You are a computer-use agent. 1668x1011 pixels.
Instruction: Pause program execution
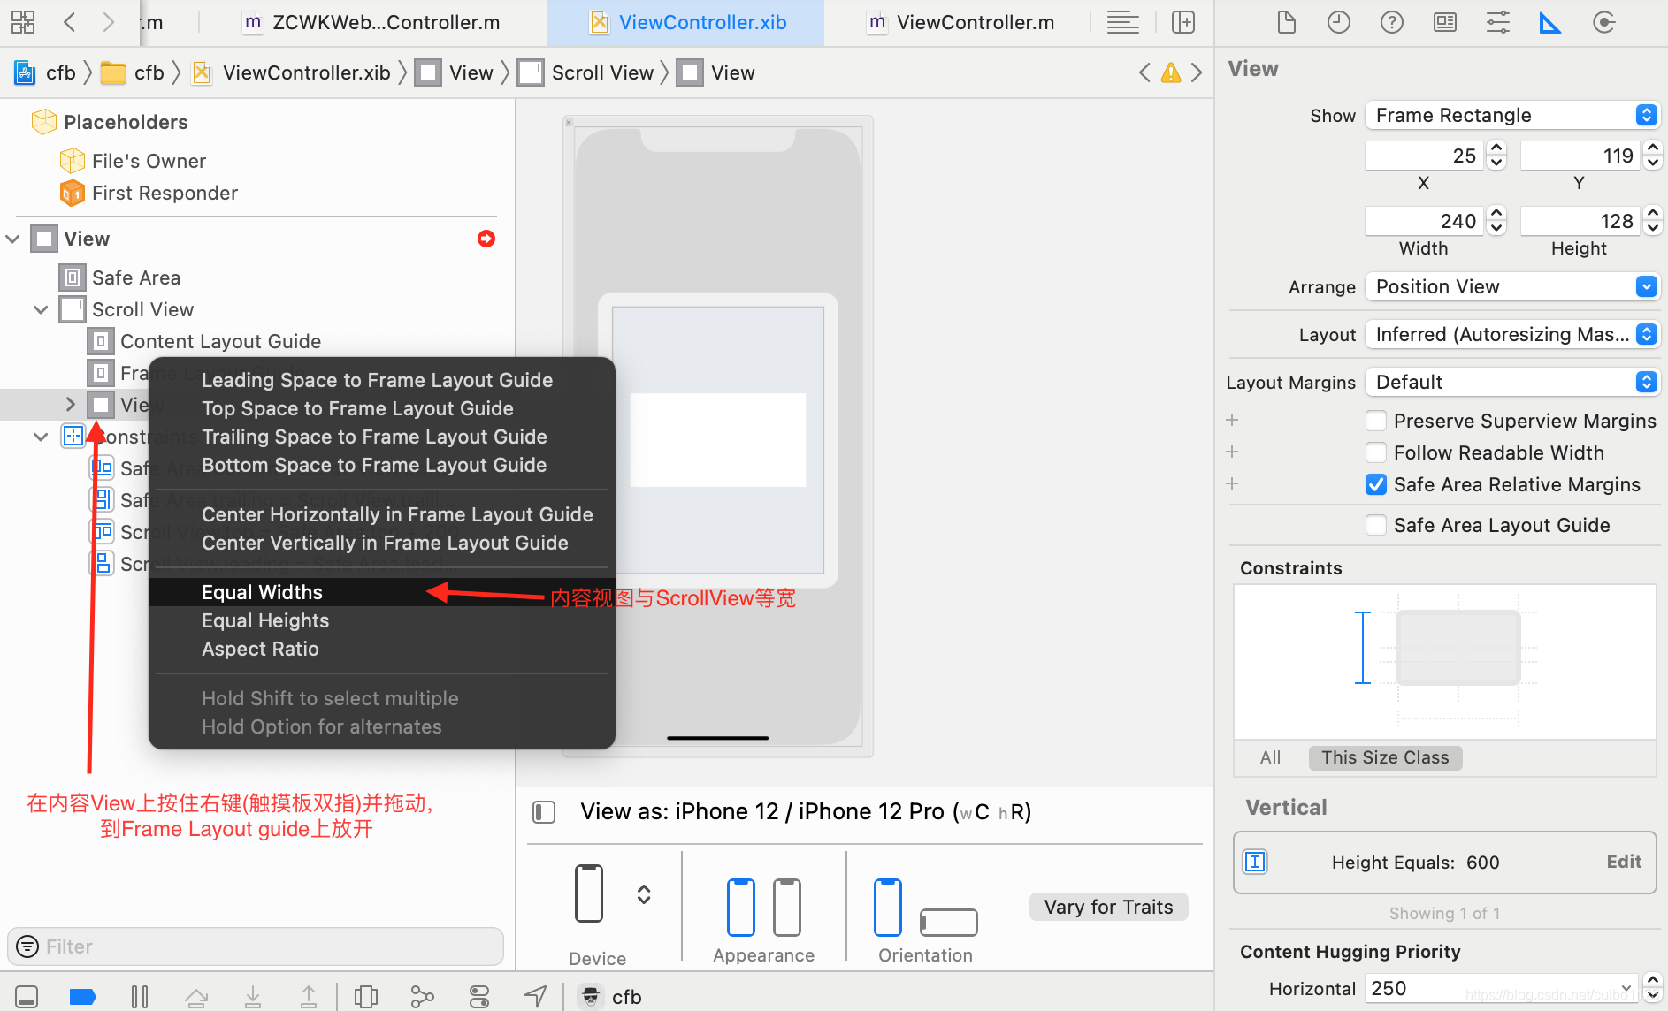(x=140, y=997)
